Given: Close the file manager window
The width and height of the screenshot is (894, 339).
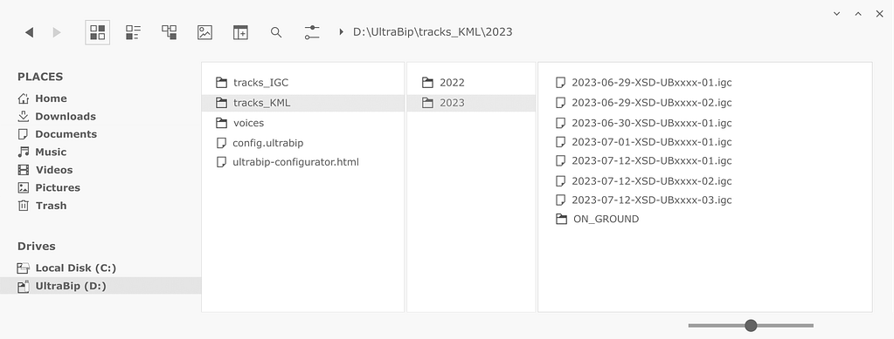Looking at the screenshot, I should click(x=880, y=14).
